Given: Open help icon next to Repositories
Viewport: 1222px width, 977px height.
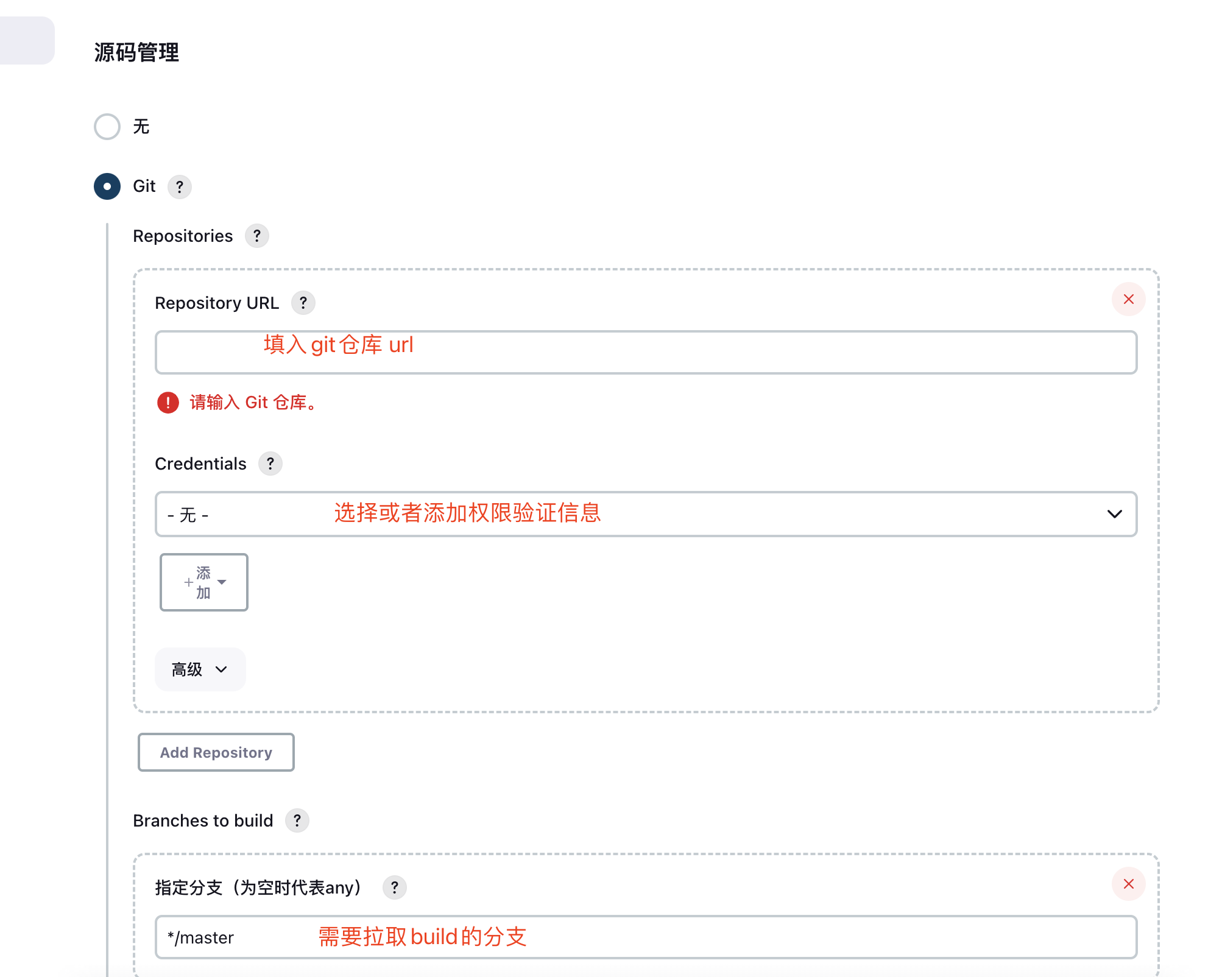Looking at the screenshot, I should click(x=257, y=236).
